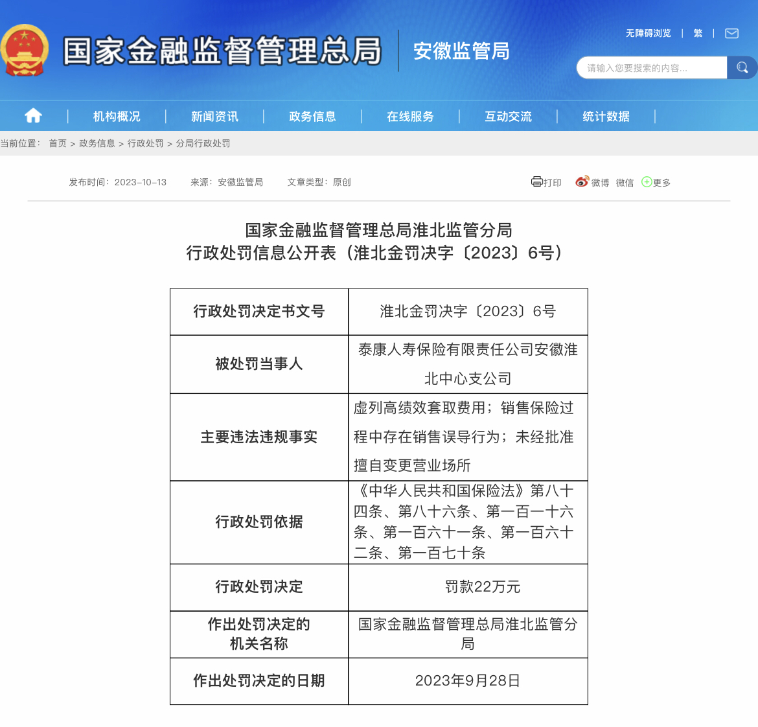Click the table label 行政处罚决定书文号

click(x=259, y=311)
